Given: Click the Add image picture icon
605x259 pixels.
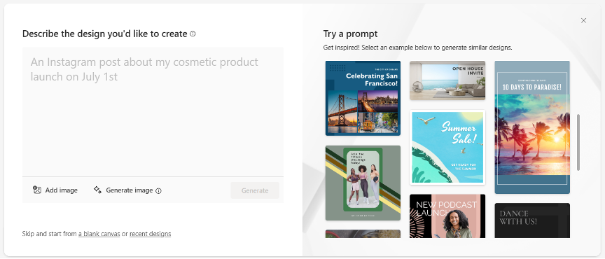Looking at the screenshot, I should (x=37, y=190).
